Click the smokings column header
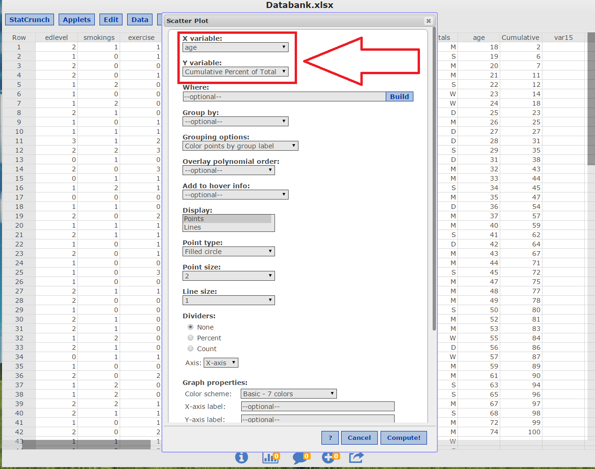The image size is (595, 469). click(x=99, y=38)
